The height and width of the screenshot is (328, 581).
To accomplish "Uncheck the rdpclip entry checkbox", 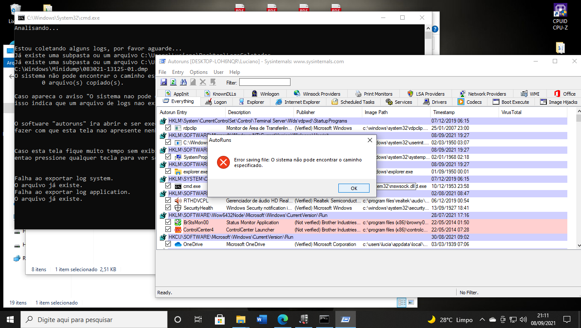I will pos(168,128).
